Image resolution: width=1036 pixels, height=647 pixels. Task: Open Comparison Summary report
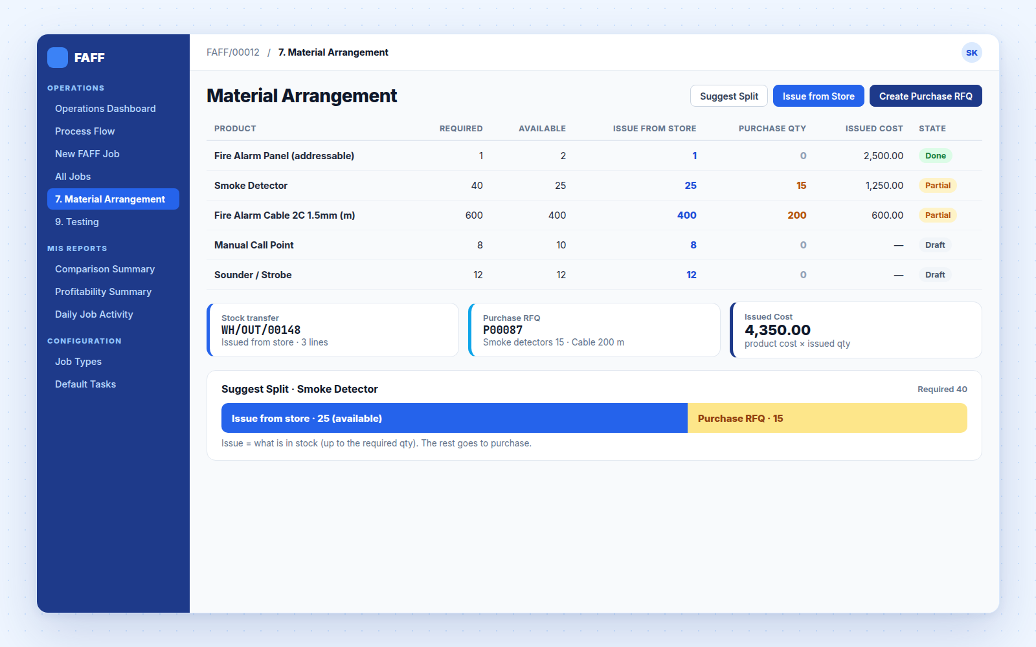pyautogui.click(x=113, y=269)
